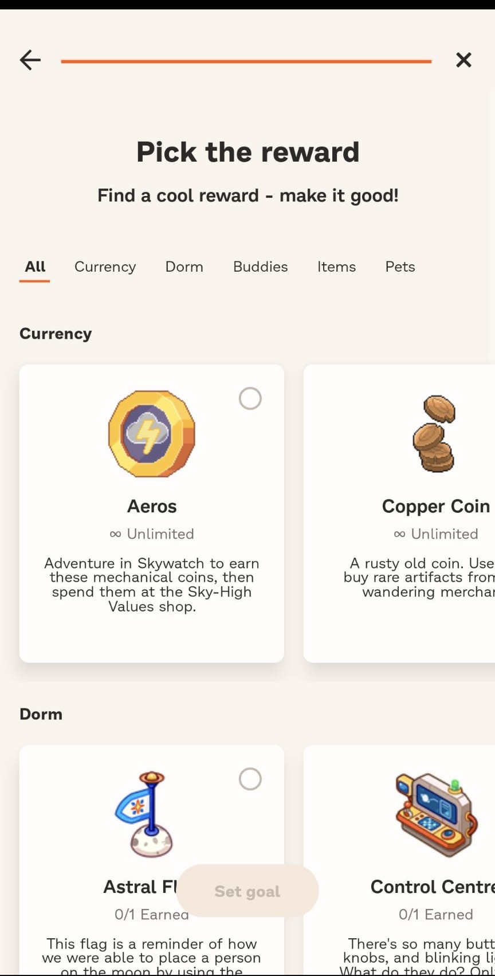The height and width of the screenshot is (976, 495).
Task: Tap the Aeros lightning coin icon
Action: [x=152, y=434]
